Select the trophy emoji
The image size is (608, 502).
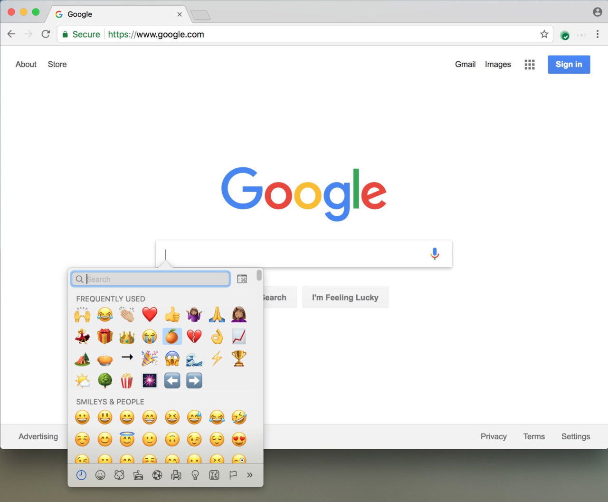click(239, 358)
